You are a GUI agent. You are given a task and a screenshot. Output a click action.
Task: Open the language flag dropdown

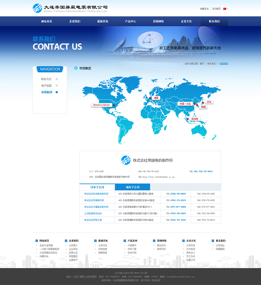(x=225, y=9)
